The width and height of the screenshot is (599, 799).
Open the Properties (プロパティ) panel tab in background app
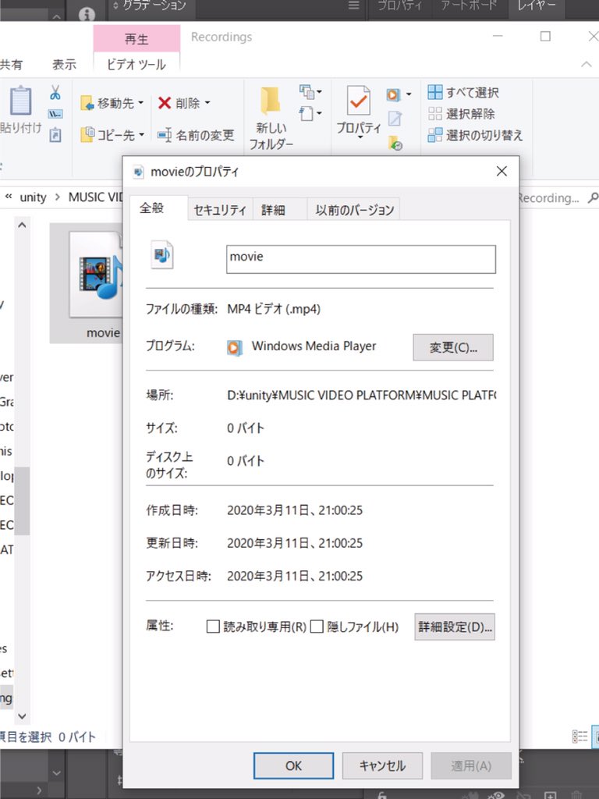(400, 6)
